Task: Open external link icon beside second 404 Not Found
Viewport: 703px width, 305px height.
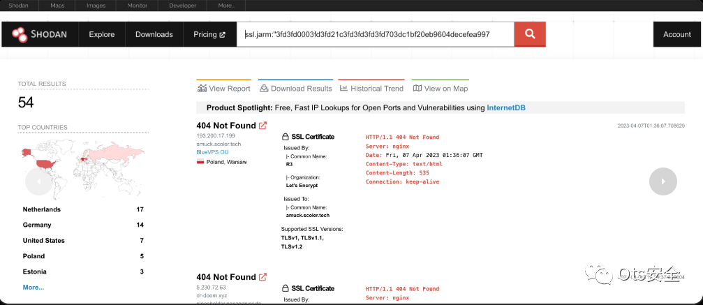Action: pos(262,277)
